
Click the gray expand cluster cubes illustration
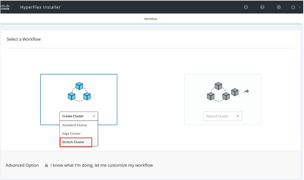tap(223, 91)
